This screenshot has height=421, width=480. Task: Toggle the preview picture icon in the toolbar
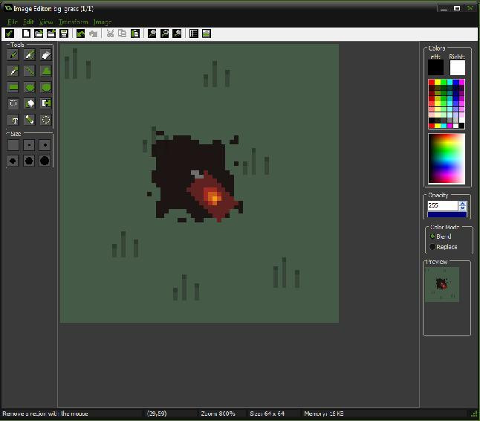tap(207, 33)
